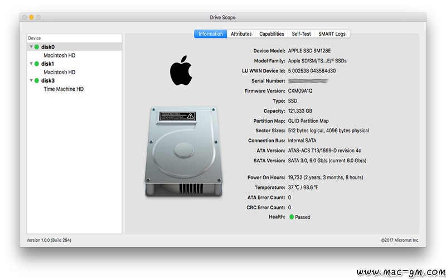Click the capacity value 121.333 GB
Image resolution: width=446 pixels, height=279 pixels.
[300, 110]
